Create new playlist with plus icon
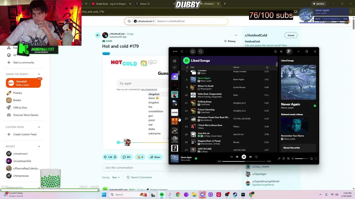Image resolution: width=355 pixels, height=199 pixels. 174,67
